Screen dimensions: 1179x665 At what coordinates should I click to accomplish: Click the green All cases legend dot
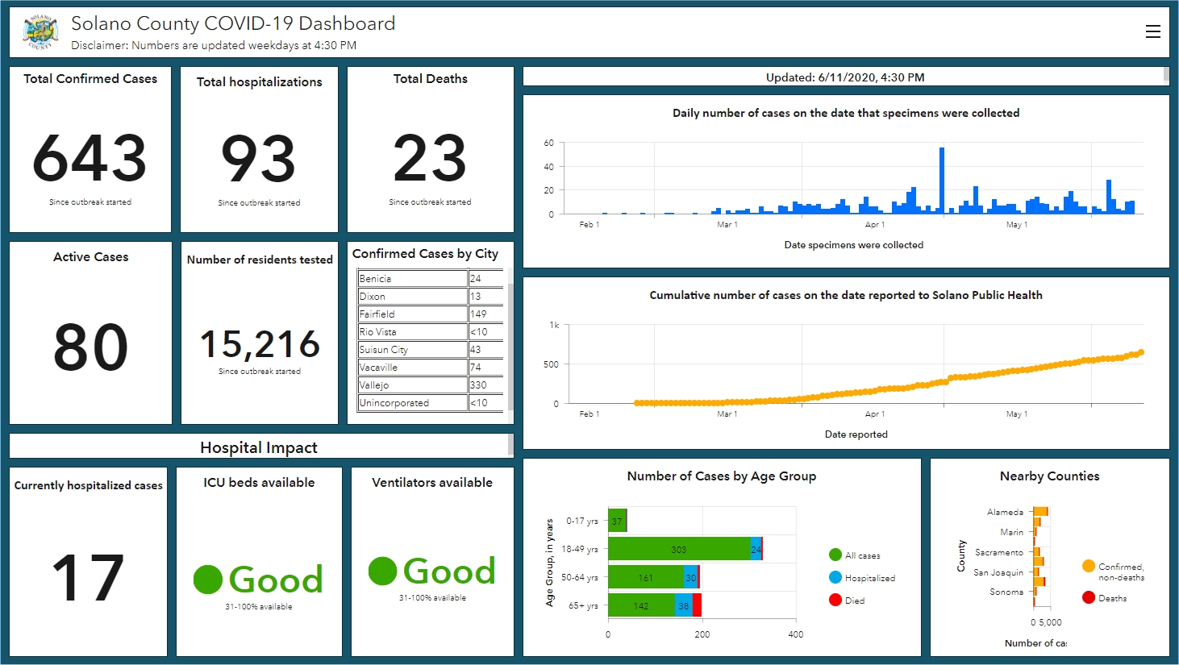click(835, 555)
